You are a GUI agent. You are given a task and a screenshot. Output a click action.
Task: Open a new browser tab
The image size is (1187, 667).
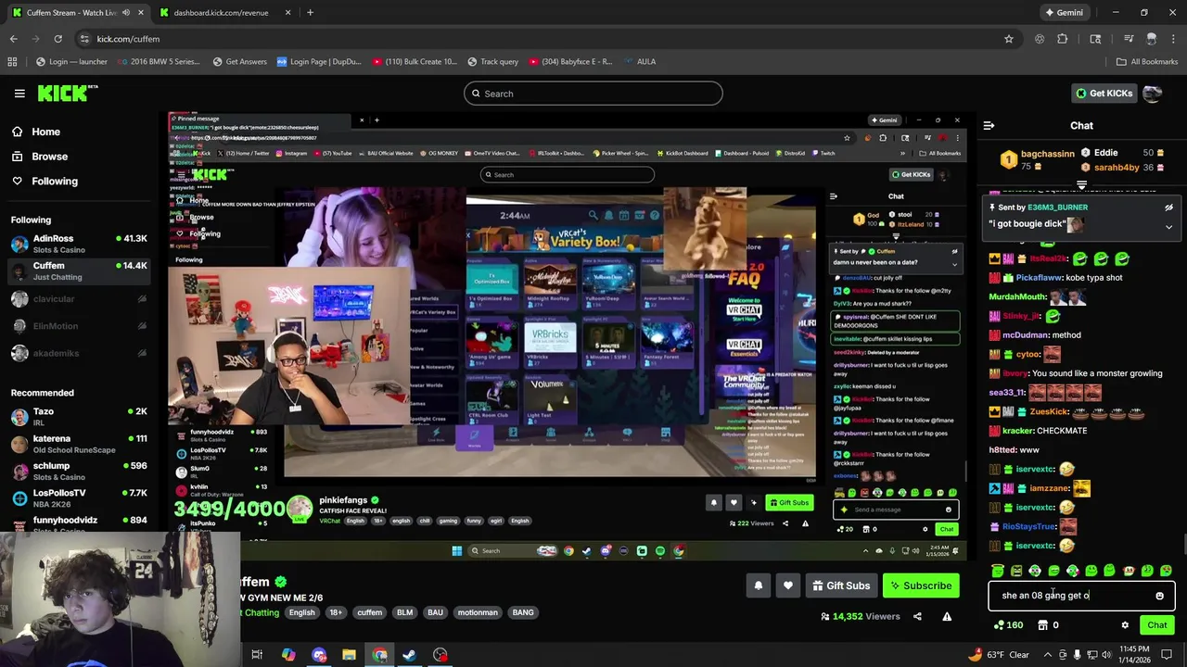(310, 12)
